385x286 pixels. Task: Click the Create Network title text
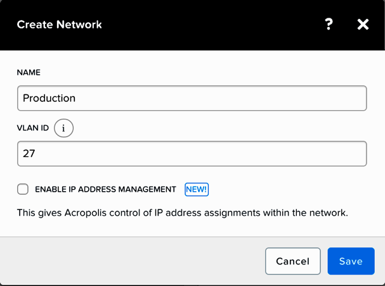pos(59,25)
